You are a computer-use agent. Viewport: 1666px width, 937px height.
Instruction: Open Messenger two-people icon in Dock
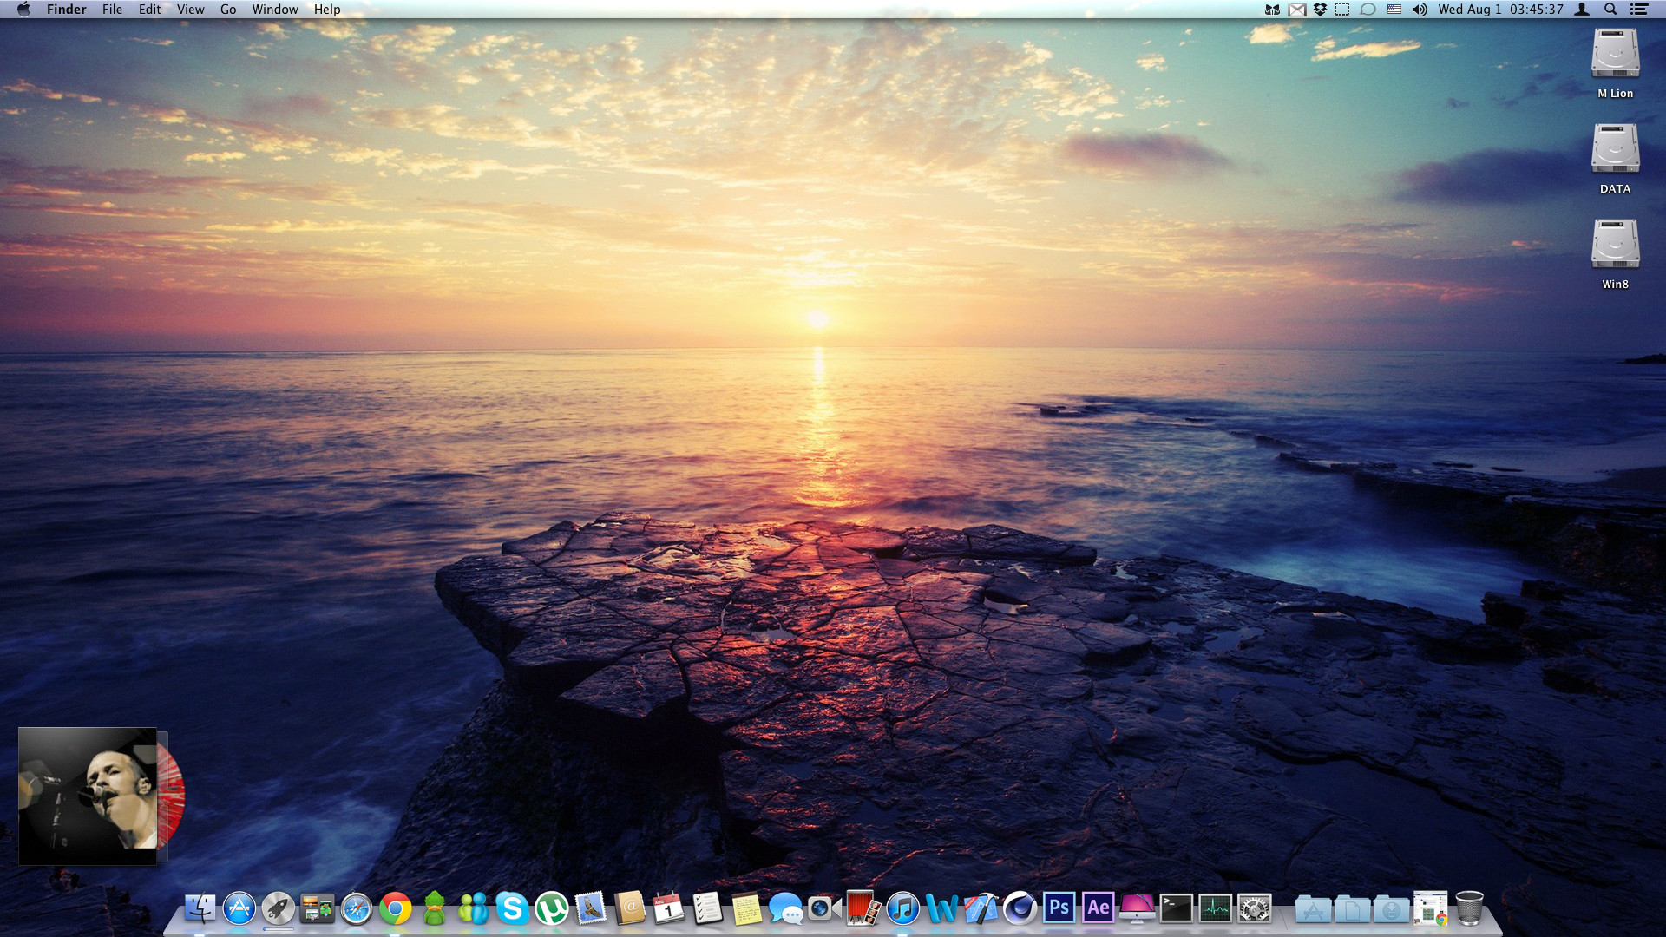(x=474, y=908)
